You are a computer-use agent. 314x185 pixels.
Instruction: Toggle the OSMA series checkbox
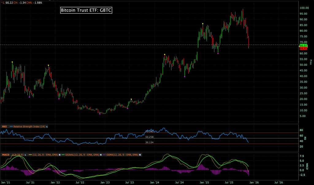point(140,155)
